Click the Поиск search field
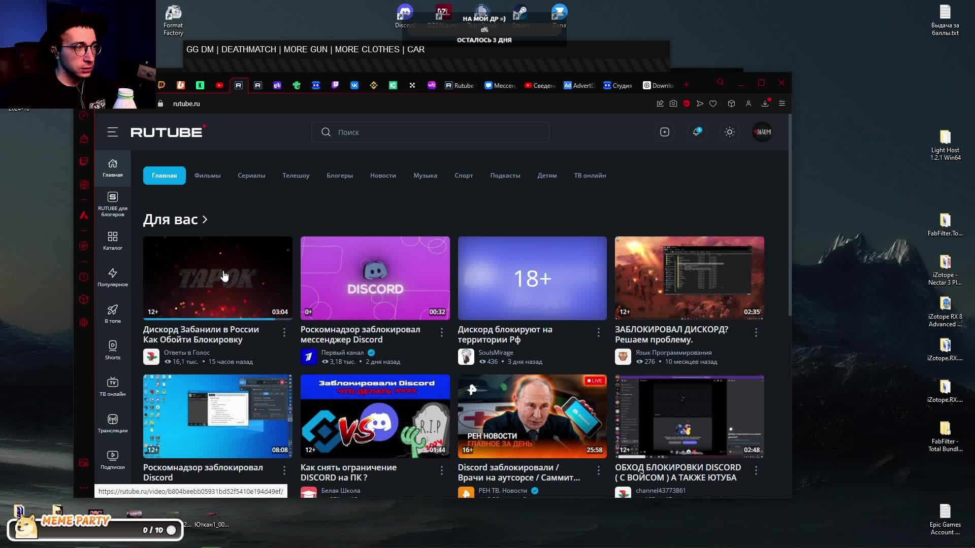The height and width of the screenshot is (548, 975). click(x=431, y=132)
